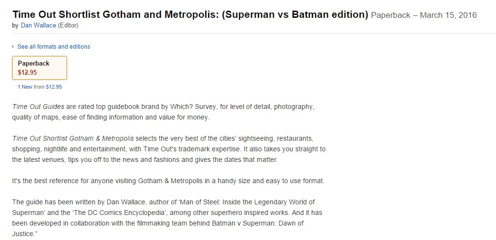Click the word 'Justice' ending the description
The image size is (496, 240).
[22, 234]
